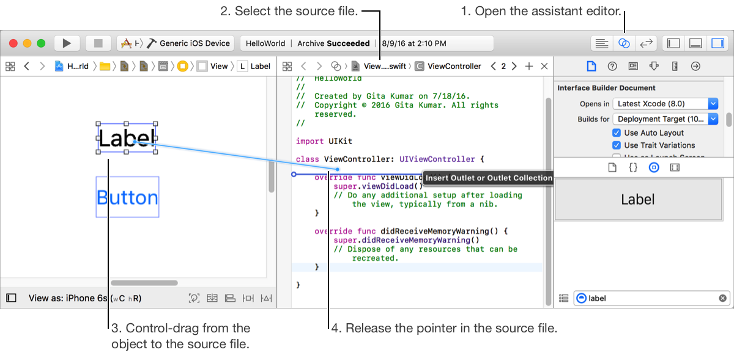
Task: Show the version editor
Action: 646,43
